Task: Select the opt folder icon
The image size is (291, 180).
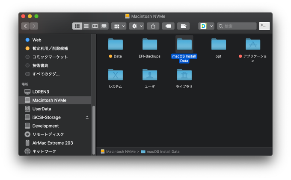Action: tap(219, 44)
